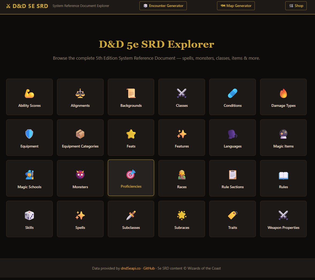Click the Magic Schools label
The height and width of the screenshot is (280, 315).
29,187
